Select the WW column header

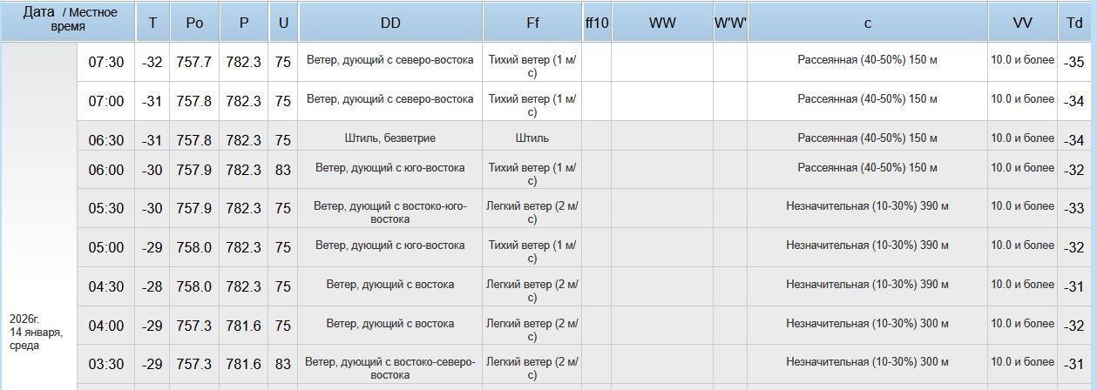pos(662,24)
